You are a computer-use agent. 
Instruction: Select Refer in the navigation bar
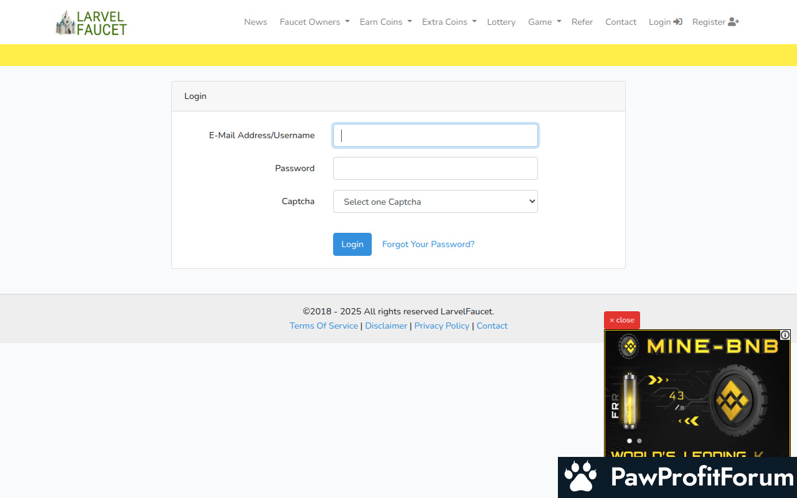582,22
